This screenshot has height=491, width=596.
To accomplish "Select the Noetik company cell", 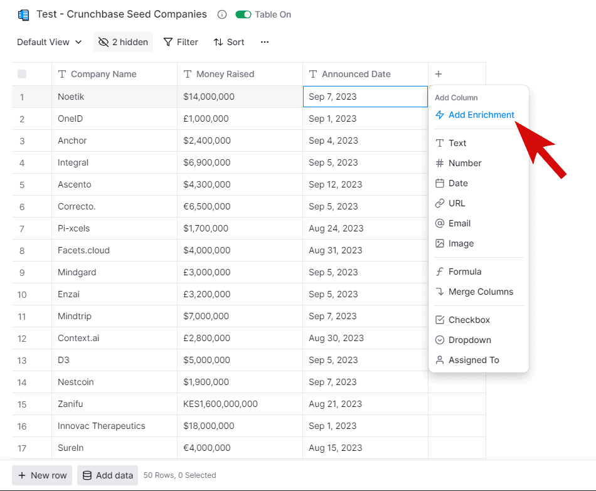I will pos(114,97).
